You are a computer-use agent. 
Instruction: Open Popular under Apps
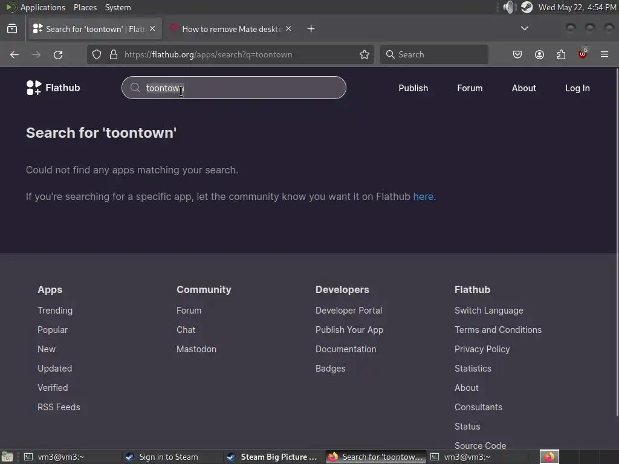pos(53,330)
